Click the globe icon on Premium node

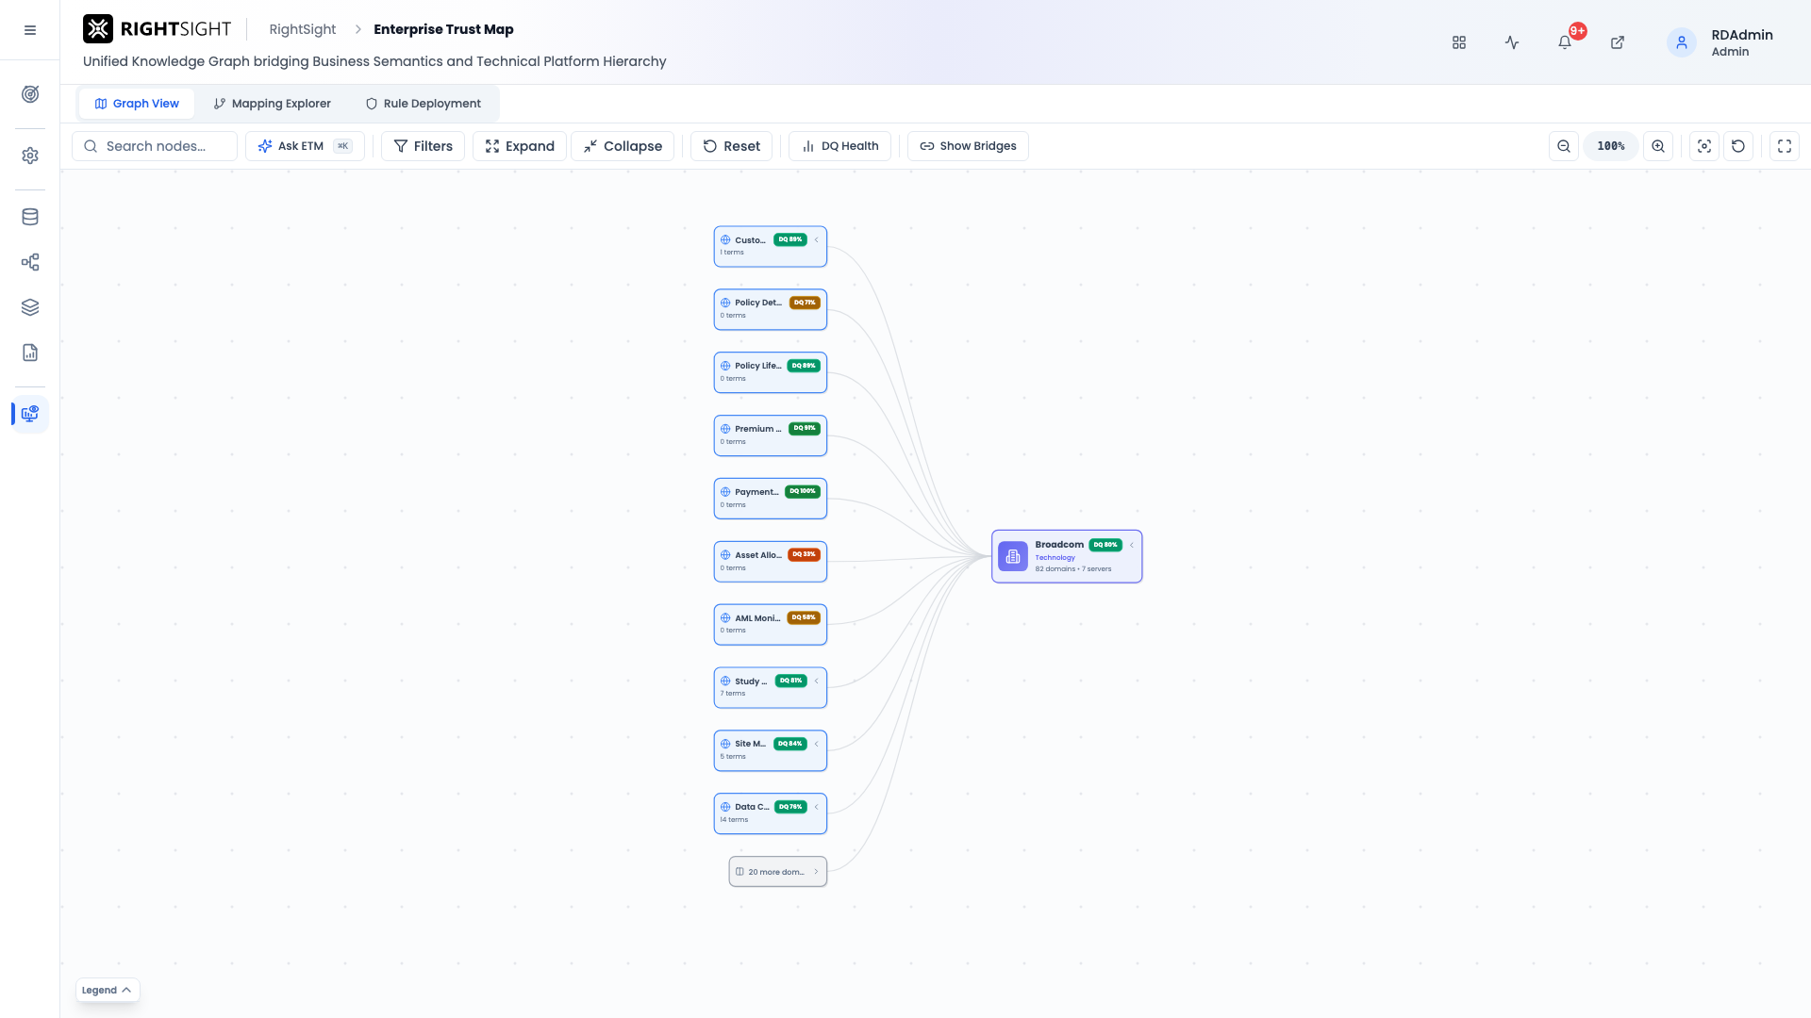[x=725, y=429]
